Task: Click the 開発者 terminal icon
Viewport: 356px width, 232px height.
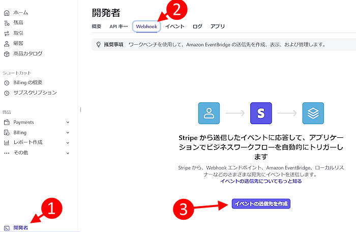Action: pyautogui.click(x=7, y=228)
